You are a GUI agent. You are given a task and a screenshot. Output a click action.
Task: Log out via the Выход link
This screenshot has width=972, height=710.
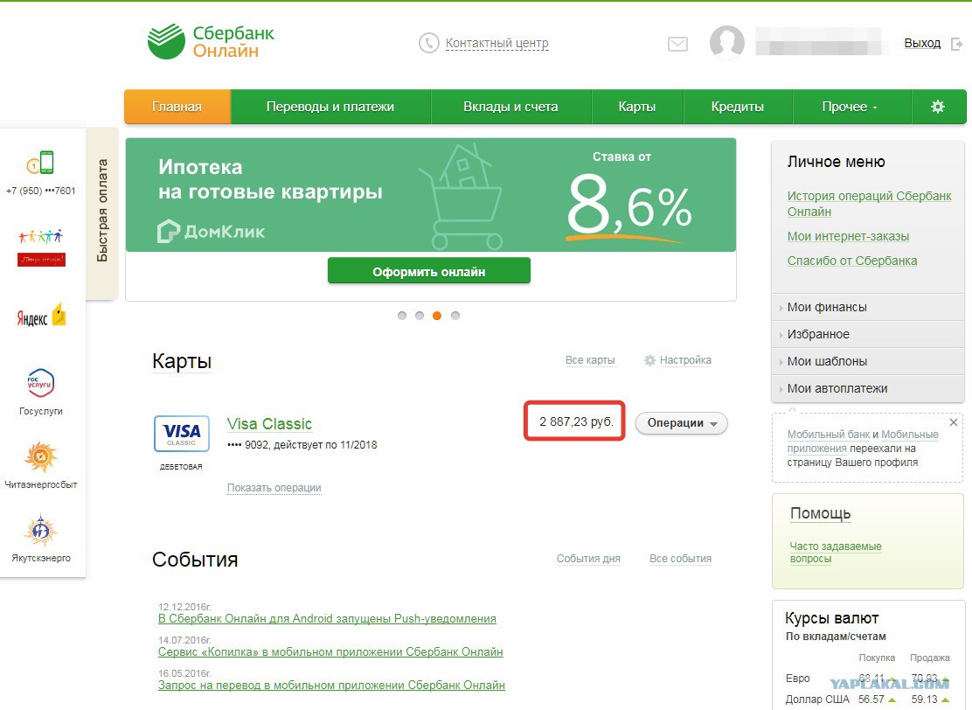click(922, 44)
